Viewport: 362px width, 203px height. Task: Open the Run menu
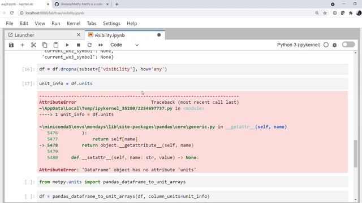point(56,24)
